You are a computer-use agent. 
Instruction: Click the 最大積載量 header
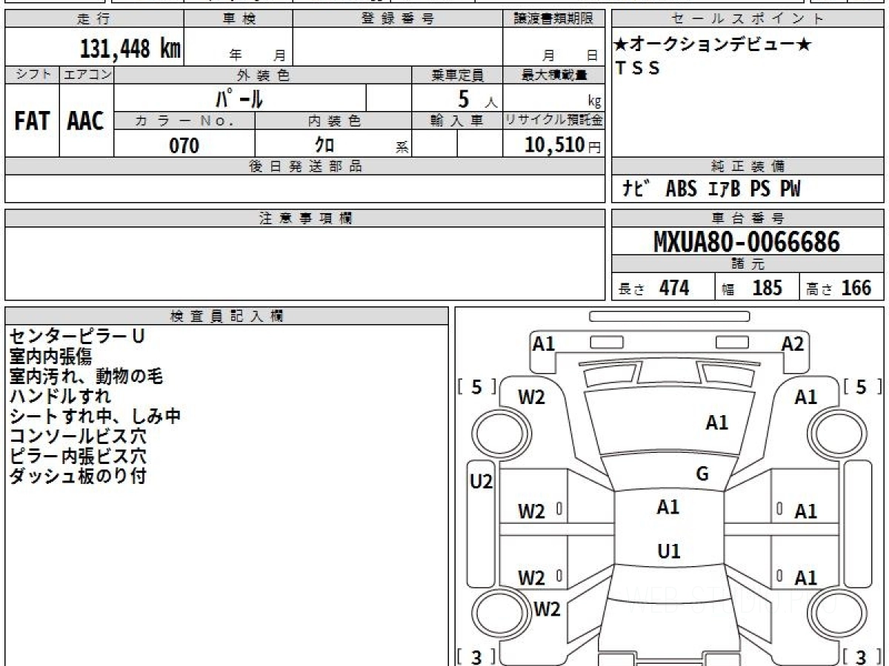(x=553, y=75)
